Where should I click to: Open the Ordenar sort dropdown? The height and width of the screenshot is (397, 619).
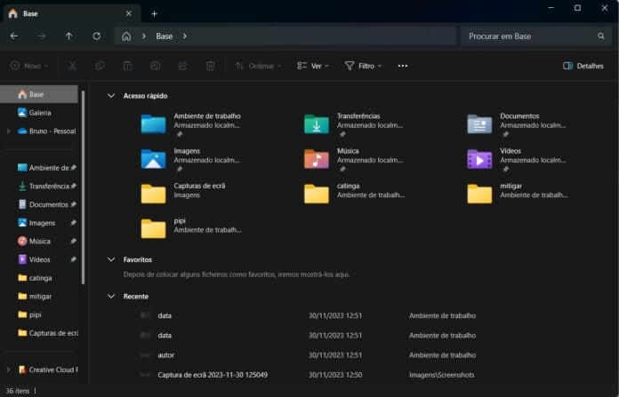(x=258, y=66)
